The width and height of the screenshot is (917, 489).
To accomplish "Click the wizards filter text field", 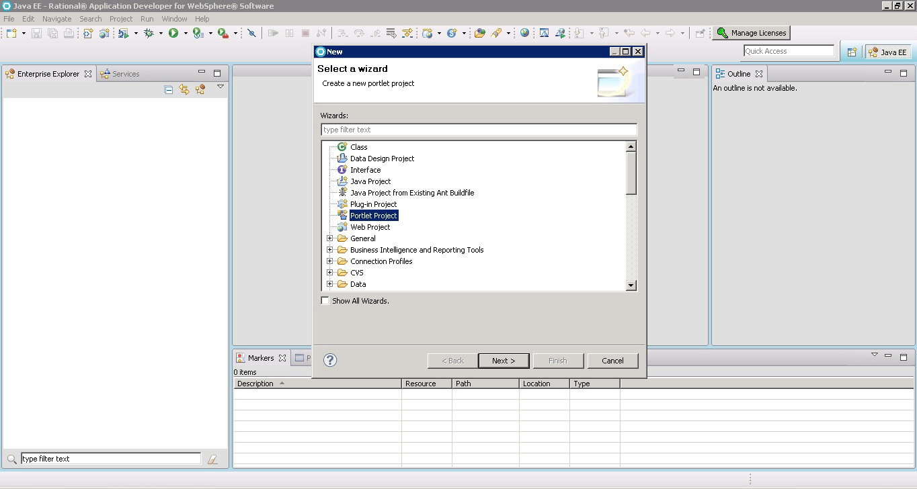I will (479, 130).
